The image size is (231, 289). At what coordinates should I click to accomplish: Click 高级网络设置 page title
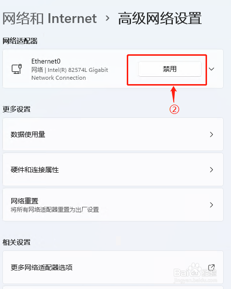point(160,19)
